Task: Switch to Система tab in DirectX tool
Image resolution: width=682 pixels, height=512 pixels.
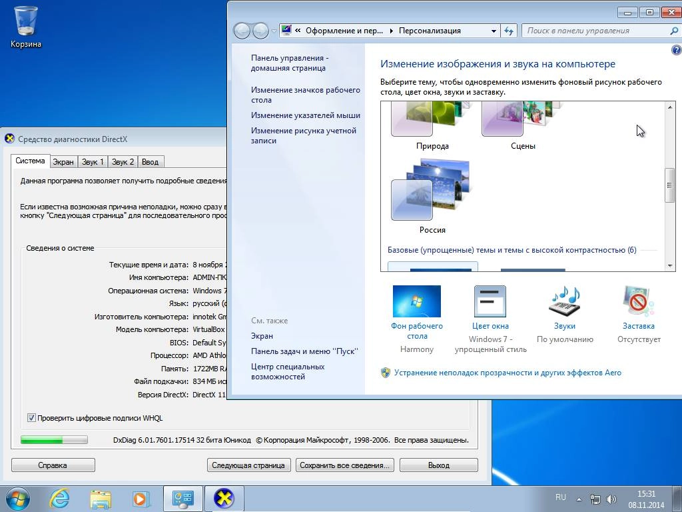Action: [x=30, y=161]
